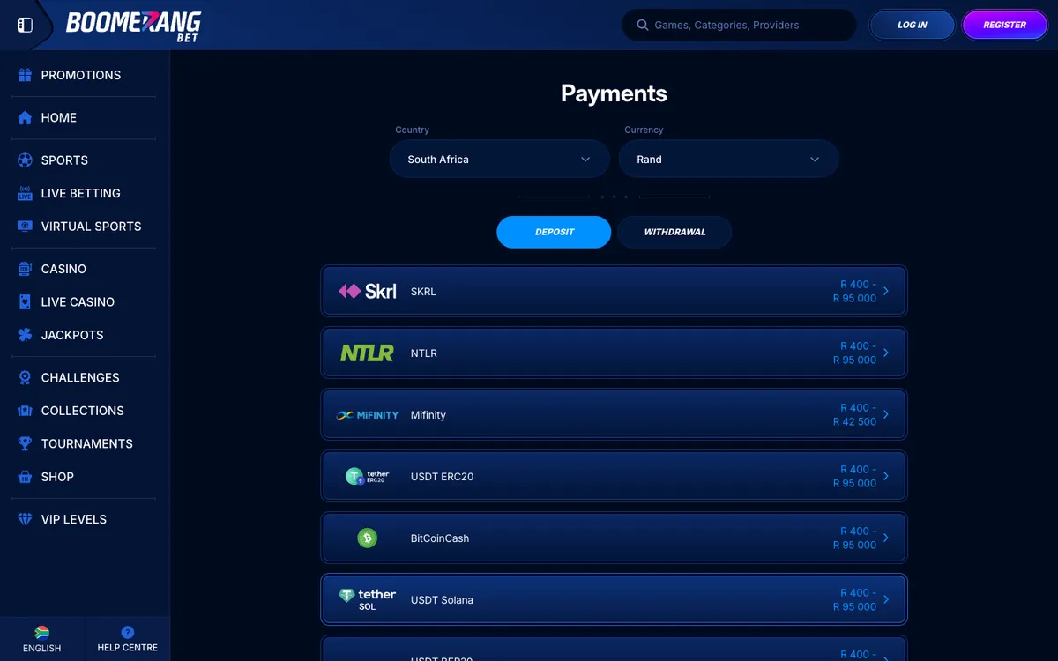Click the USDT ERC20 label text
Image resolution: width=1058 pixels, height=661 pixels.
[x=442, y=476]
